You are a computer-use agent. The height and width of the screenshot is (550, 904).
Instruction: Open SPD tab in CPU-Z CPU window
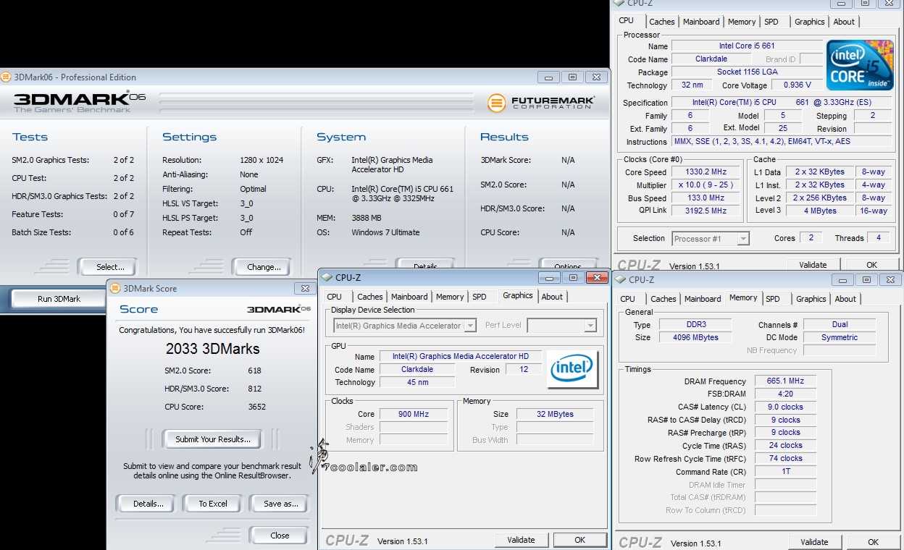[771, 22]
